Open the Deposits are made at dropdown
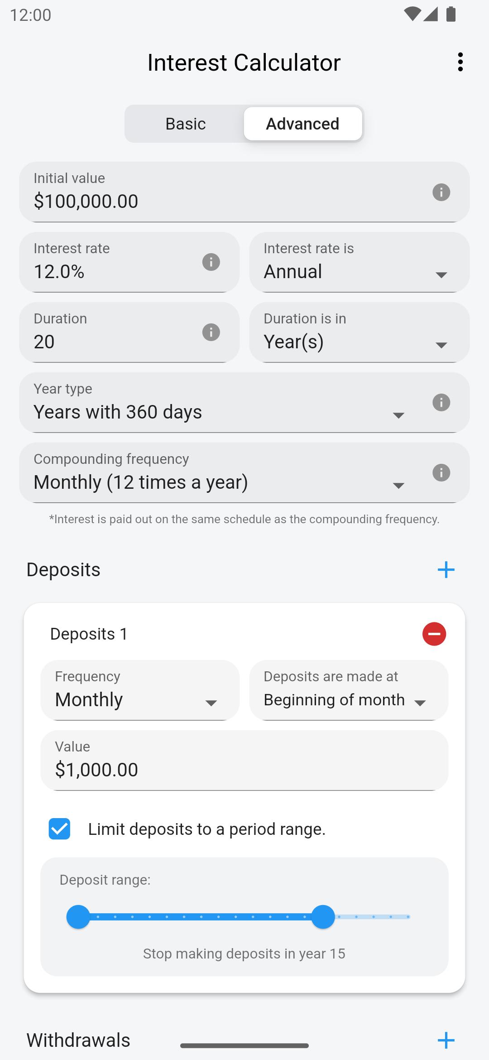This screenshot has width=489, height=1060. coord(349,690)
